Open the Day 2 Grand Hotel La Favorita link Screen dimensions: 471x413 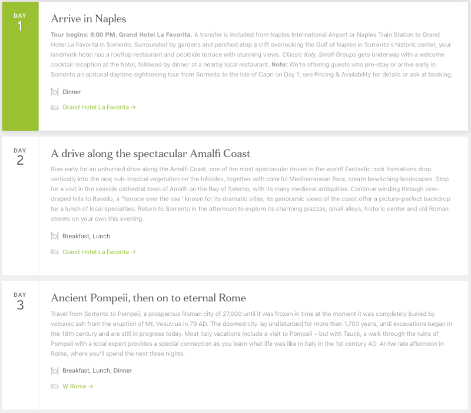(x=99, y=252)
